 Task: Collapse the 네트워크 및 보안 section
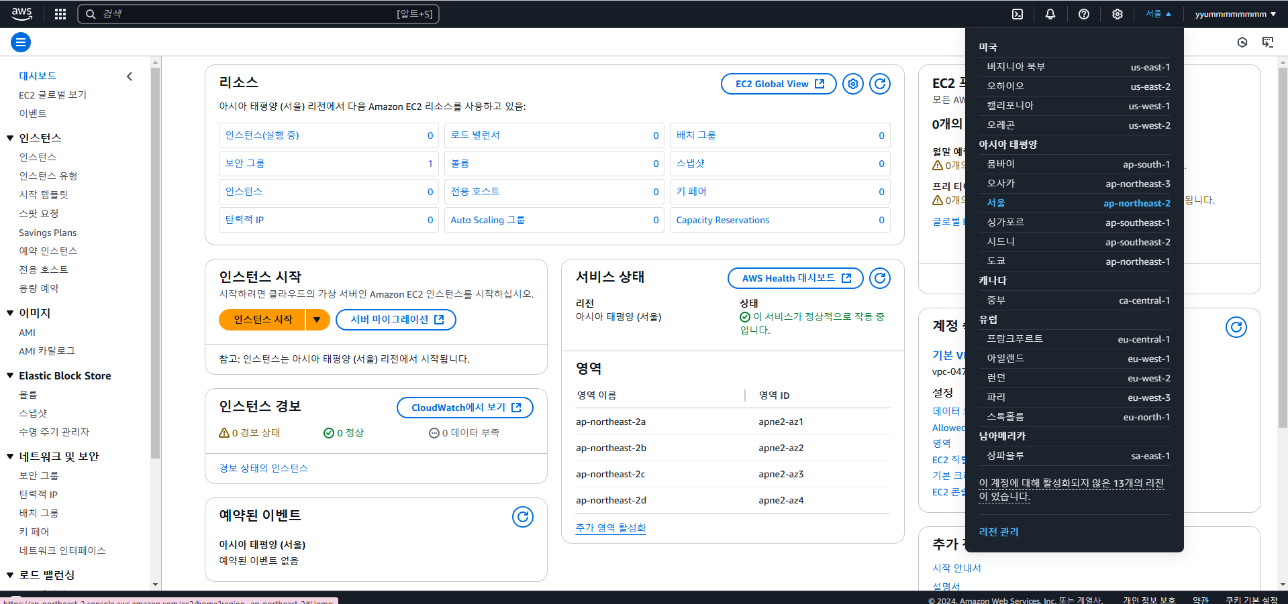tap(10, 457)
